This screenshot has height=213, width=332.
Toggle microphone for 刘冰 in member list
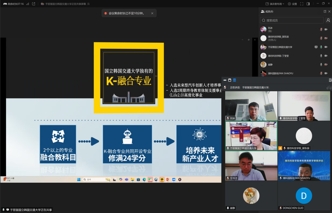(x=321, y=29)
